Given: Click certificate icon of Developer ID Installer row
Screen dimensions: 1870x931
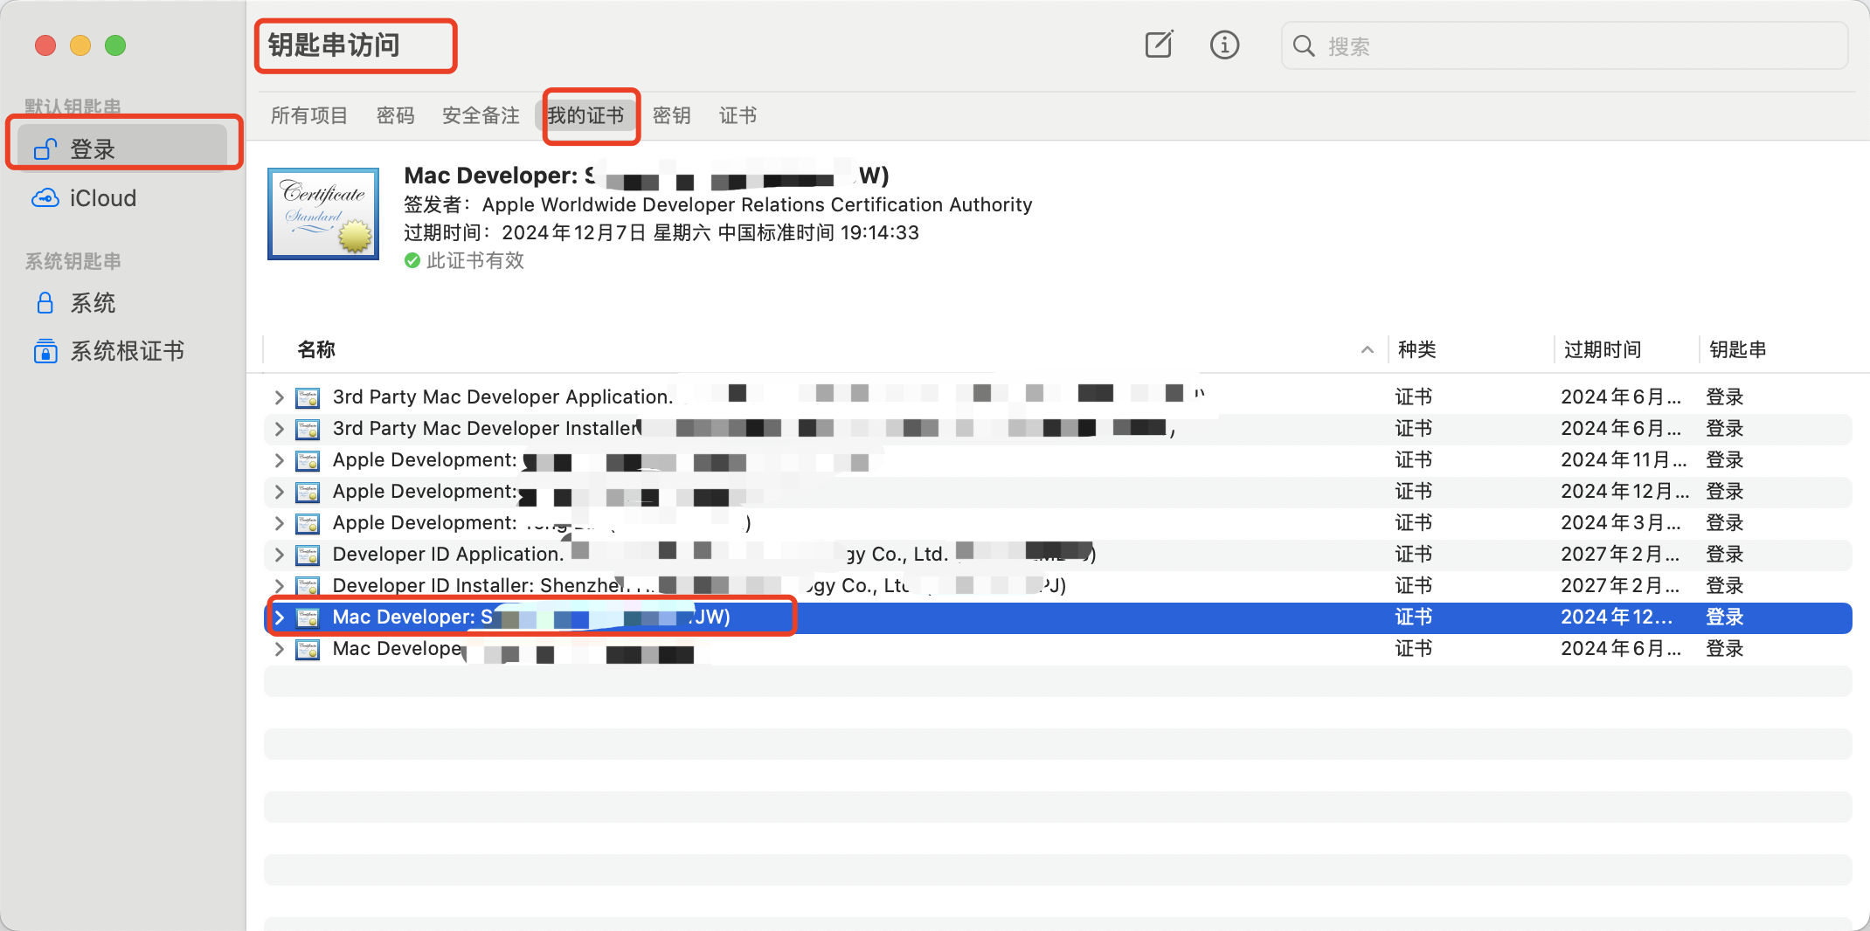Looking at the screenshot, I should pyautogui.click(x=308, y=586).
